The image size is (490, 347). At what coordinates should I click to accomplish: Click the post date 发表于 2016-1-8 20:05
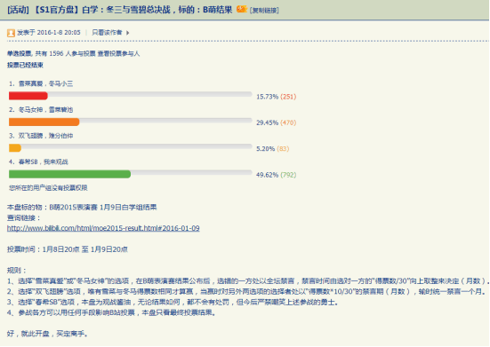click(49, 33)
